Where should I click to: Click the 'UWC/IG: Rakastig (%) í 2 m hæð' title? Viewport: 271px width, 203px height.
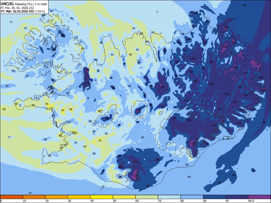[x=24, y=4]
